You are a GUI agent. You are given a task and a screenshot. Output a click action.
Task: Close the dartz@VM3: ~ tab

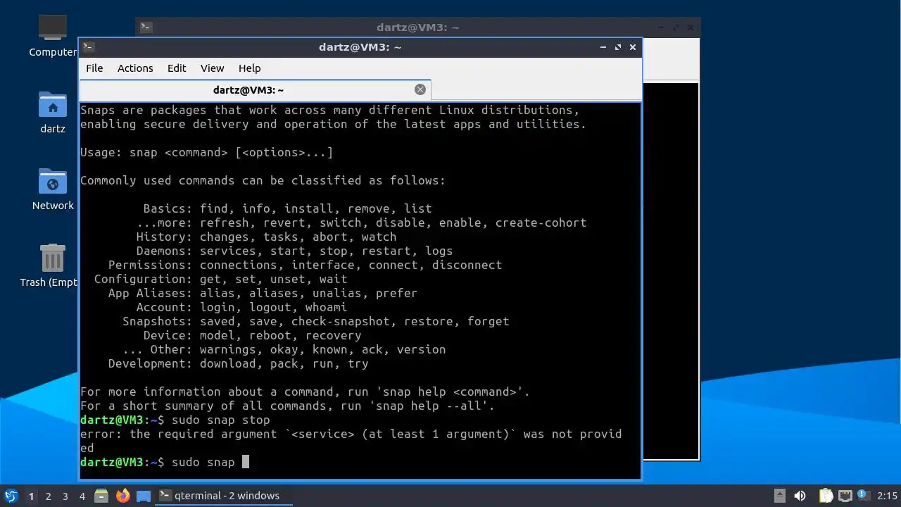(x=420, y=89)
